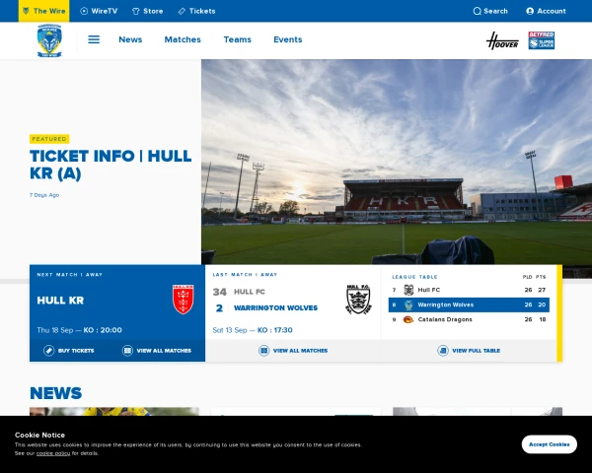Screen dimensions: 592x473
Task: Click the shield icon in The Wire tab
Action: (26, 11)
